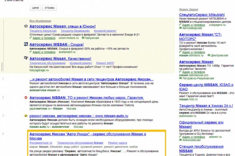Open 'Автосервис Nissan: спеши в Юнион!' ad

click(x=62, y=26)
